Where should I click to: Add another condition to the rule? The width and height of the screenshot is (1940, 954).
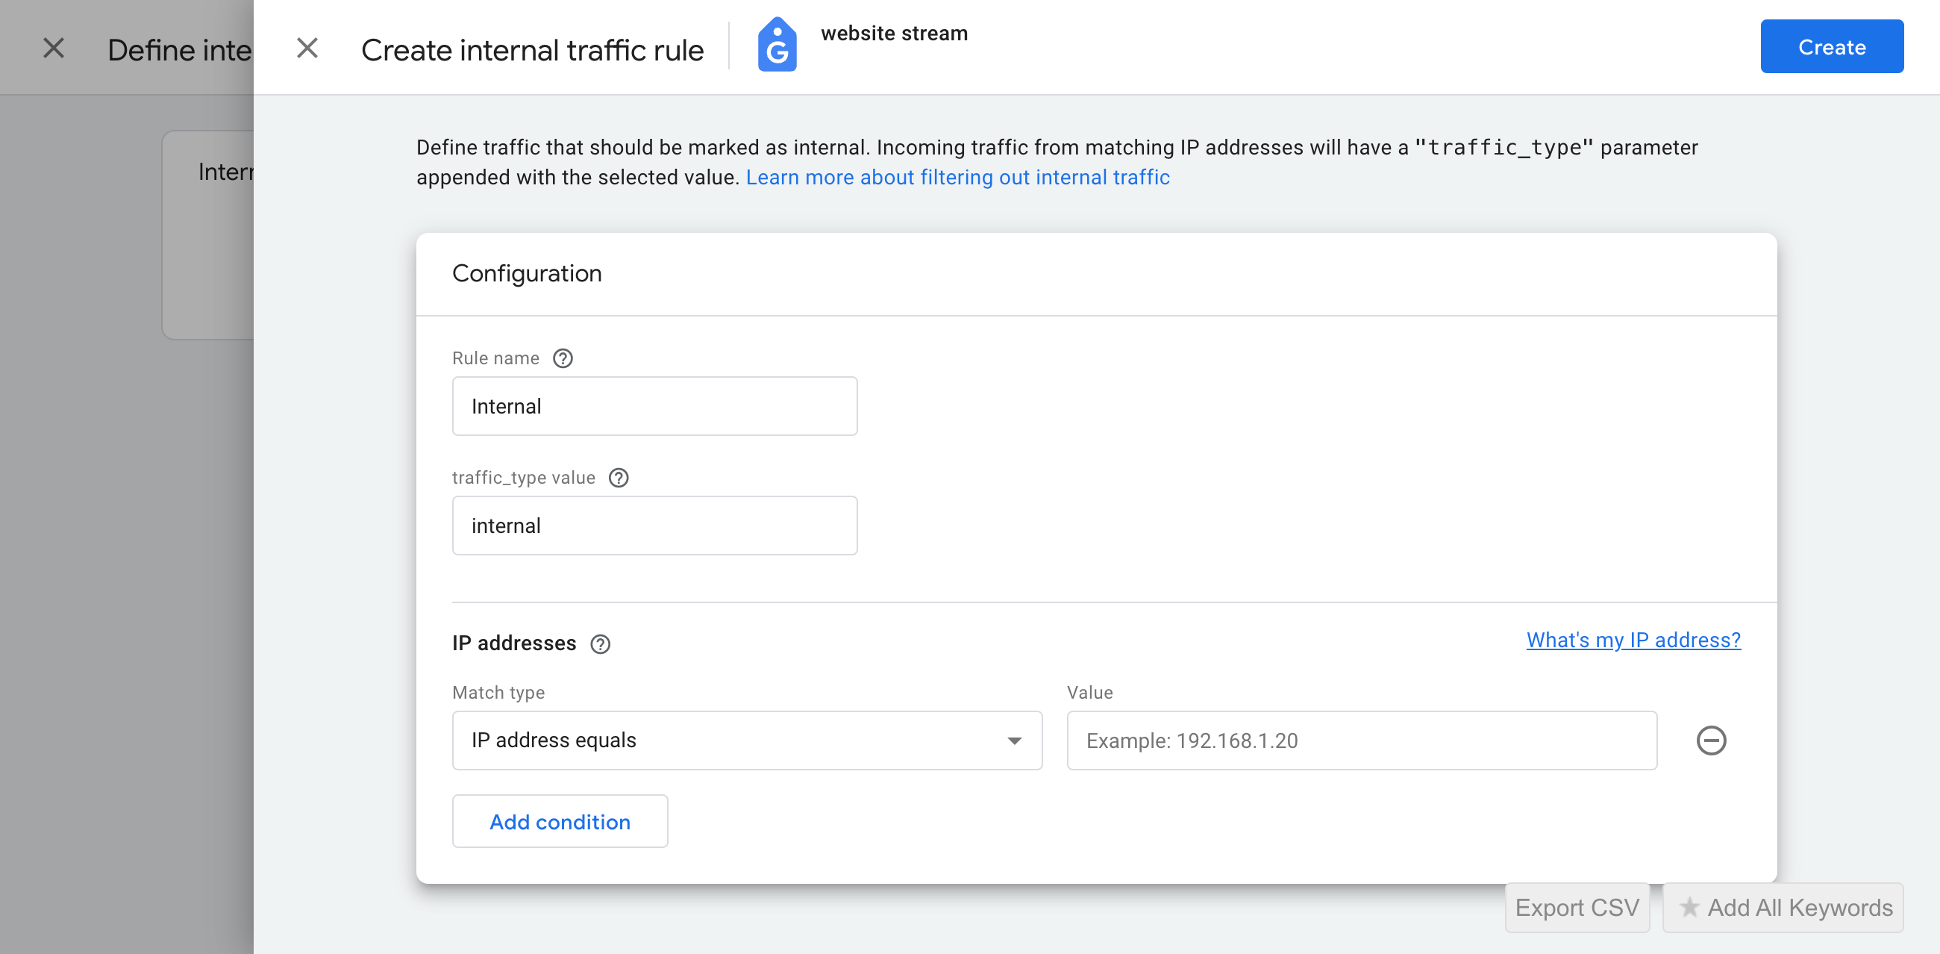point(560,821)
